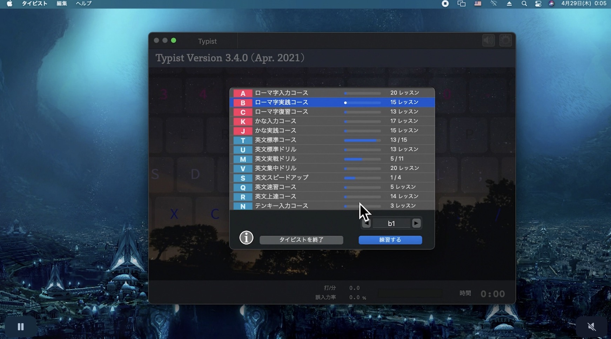Toggle the speaker sound icon in Typist window
The width and height of the screenshot is (611, 339).
tap(488, 41)
